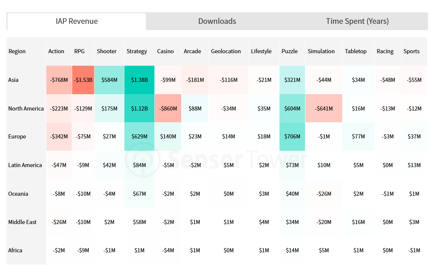
Task: Click North America Simulation cell -$641M
Action: [323, 109]
